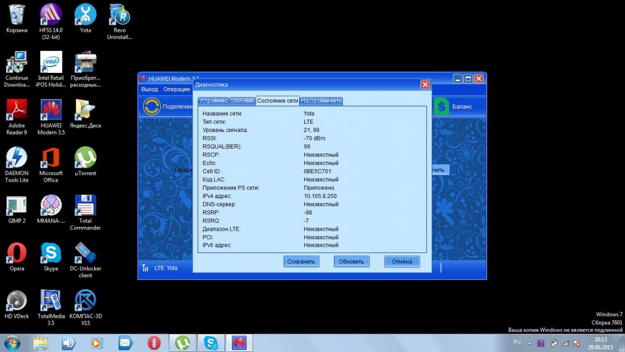Select the Состояние сети tab
Screen dimensions: 625x352
278,101
